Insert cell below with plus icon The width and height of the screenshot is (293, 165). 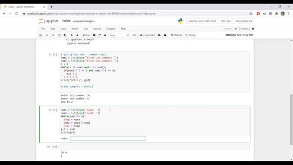tap(47, 35)
